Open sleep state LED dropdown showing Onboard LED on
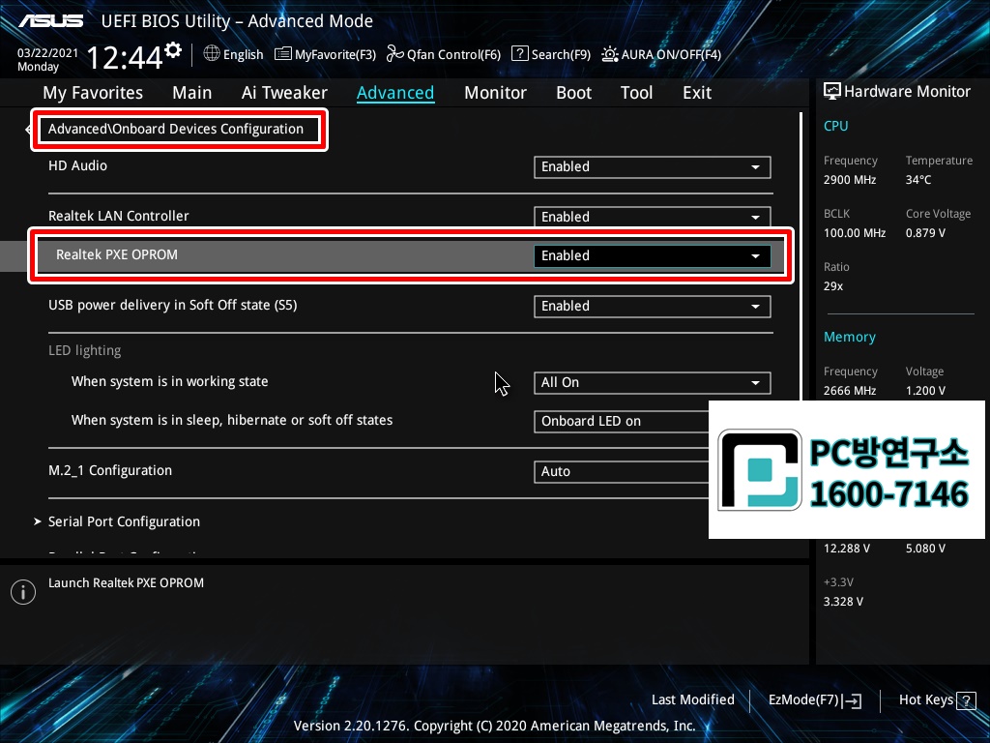The height and width of the screenshot is (743, 990). point(622,422)
